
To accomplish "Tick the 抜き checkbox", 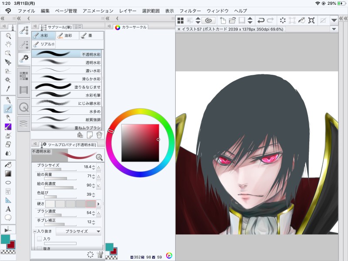I will point(40,248).
